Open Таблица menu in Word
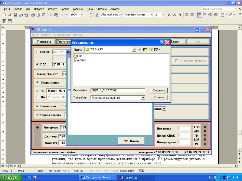The height and width of the screenshot is (181, 242). tap(78, 9)
